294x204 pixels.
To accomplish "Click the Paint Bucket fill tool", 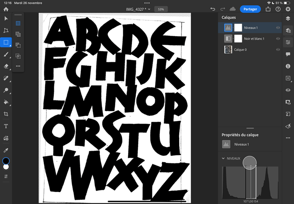I will tap(6, 102).
